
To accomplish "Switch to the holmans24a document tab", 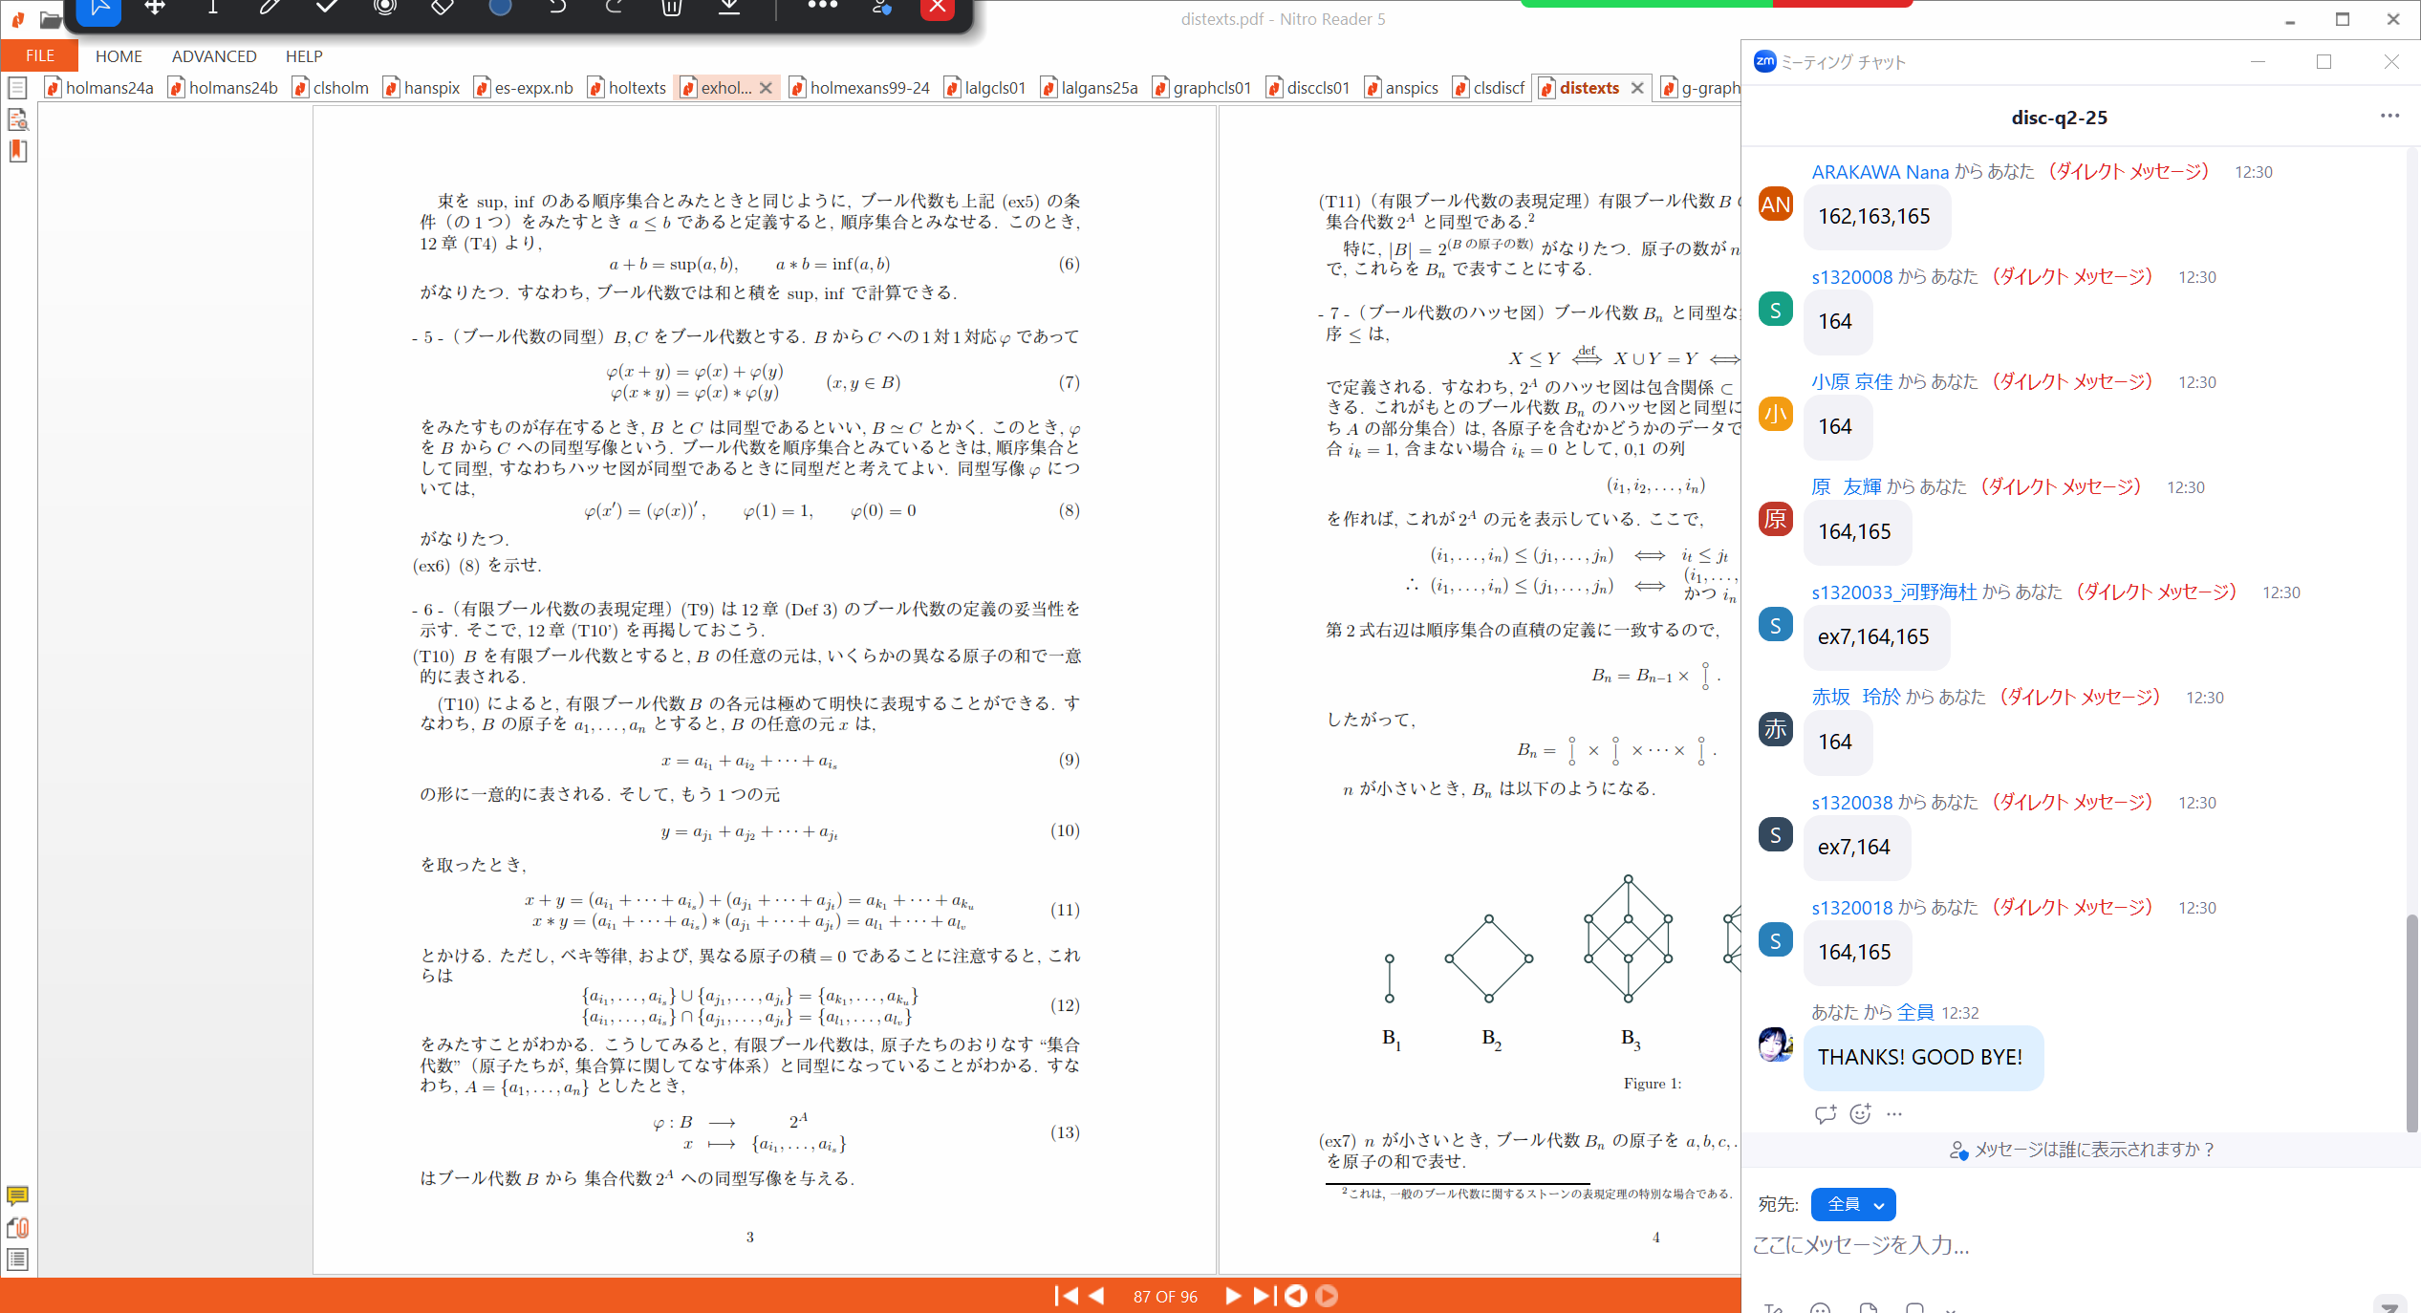I will pos(99,88).
